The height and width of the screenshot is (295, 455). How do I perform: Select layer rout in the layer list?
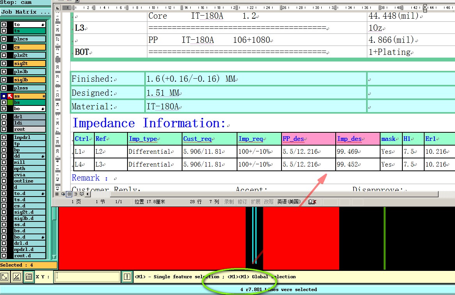pyautogui.click(x=29, y=129)
